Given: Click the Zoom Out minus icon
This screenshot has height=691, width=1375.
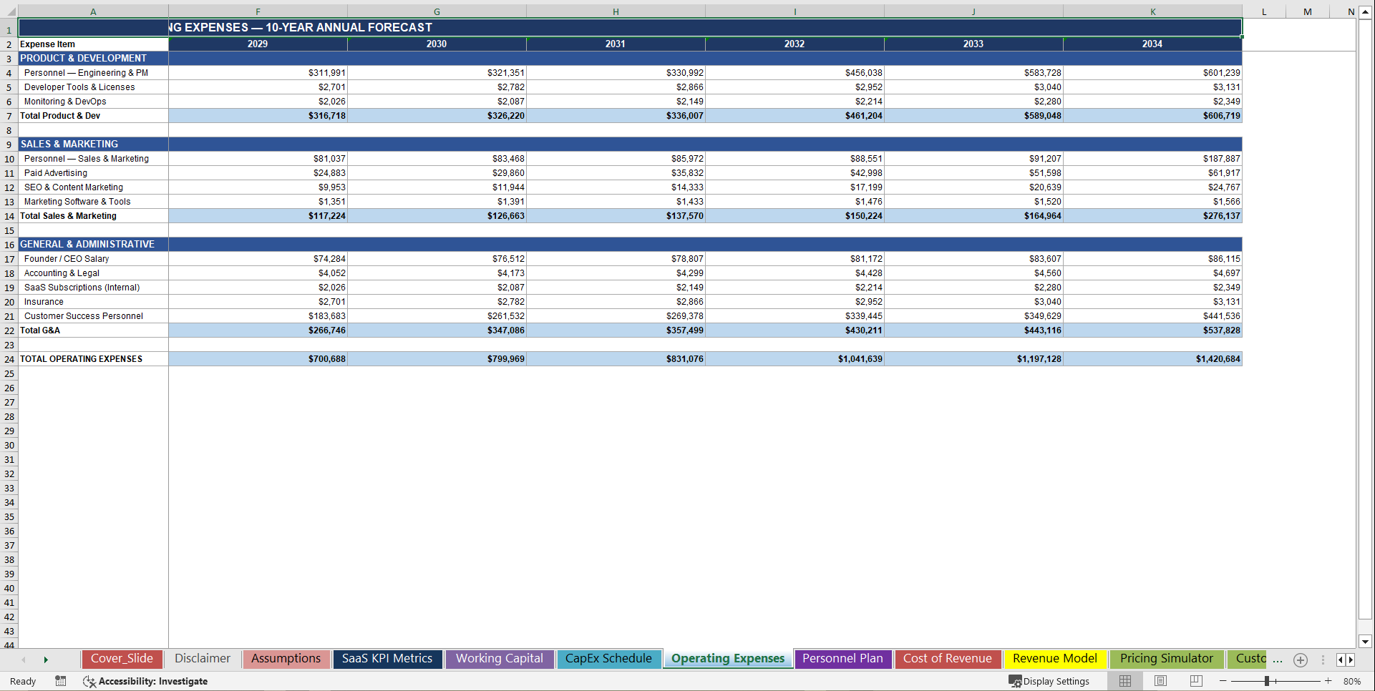Looking at the screenshot, I should (x=1223, y=681).
